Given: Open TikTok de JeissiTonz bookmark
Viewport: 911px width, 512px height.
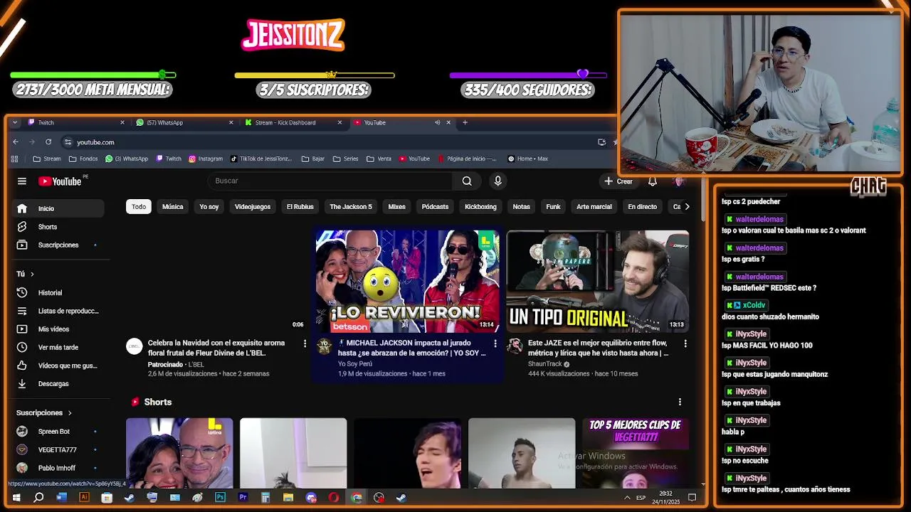Looking at the screenshot, I should pyautogui.click(x=260, y=159).
